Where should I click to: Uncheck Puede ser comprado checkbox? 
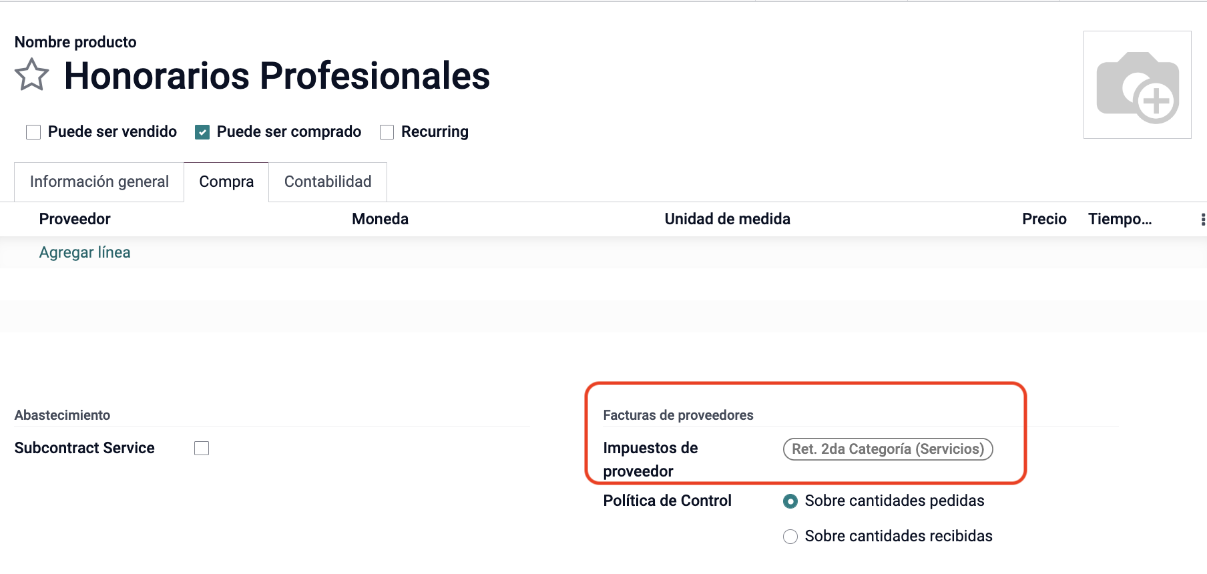202,132
